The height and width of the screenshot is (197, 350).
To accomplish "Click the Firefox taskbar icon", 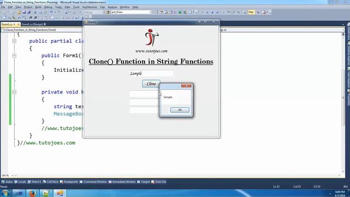I will pos(33,193).
